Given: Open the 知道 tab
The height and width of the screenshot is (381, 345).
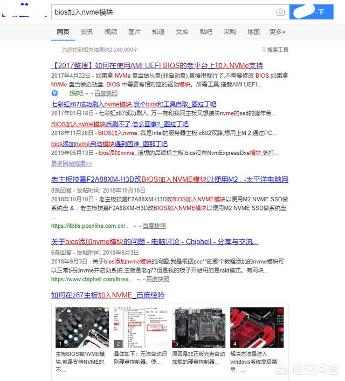Looking at the screenshot, I should click(x=158, y=32).
